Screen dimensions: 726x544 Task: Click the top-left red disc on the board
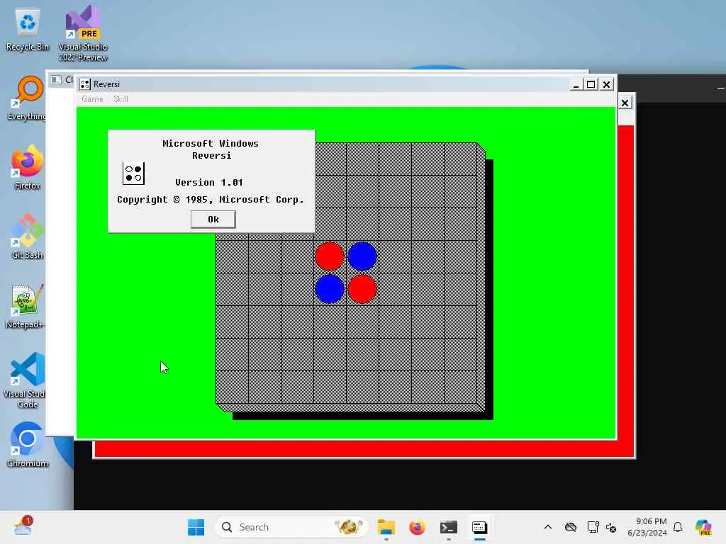tap(330, 256)
